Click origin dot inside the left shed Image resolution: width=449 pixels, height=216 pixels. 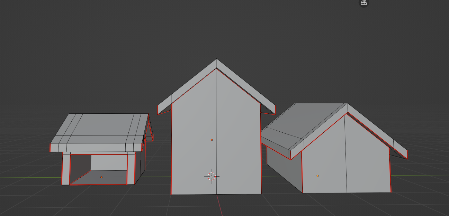pos(101,177)
